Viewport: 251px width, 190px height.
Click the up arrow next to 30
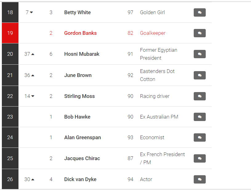(33, 180)
